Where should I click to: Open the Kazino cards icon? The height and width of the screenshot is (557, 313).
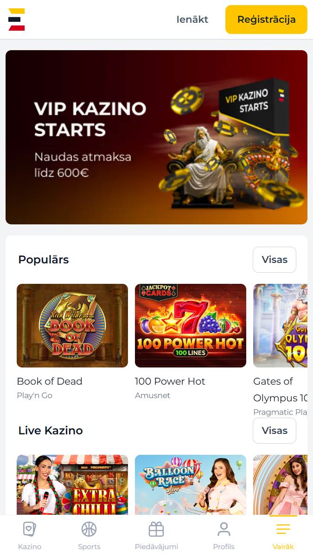coord(29,529)
